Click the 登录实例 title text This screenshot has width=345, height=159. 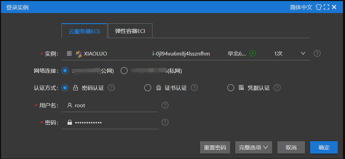(x=17, y=8)
